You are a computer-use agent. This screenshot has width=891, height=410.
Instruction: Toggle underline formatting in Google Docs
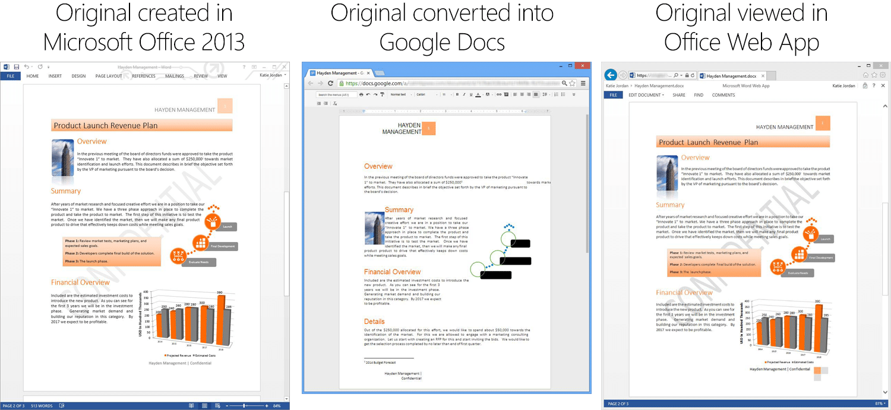tap(471, 95)
